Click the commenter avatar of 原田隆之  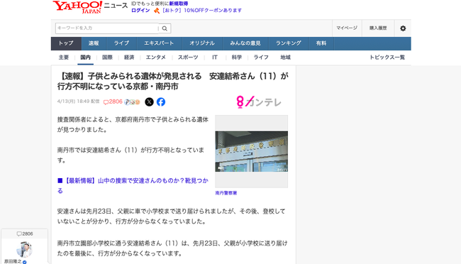pos(24,249)
